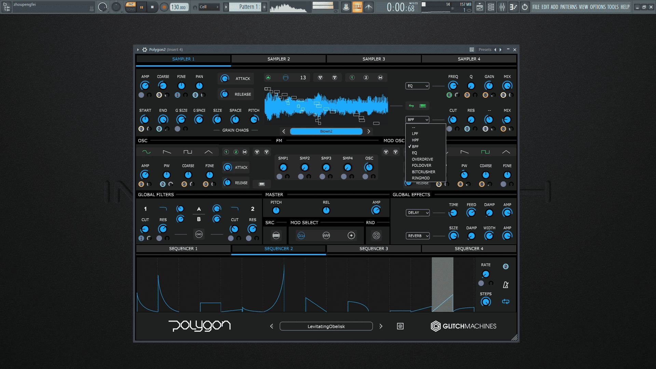
Task: Click the Blown2 sample waveform display
Action: 326,106
